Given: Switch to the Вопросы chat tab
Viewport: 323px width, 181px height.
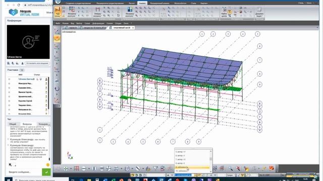Looking at the screenshot, I should pos(27,124).
